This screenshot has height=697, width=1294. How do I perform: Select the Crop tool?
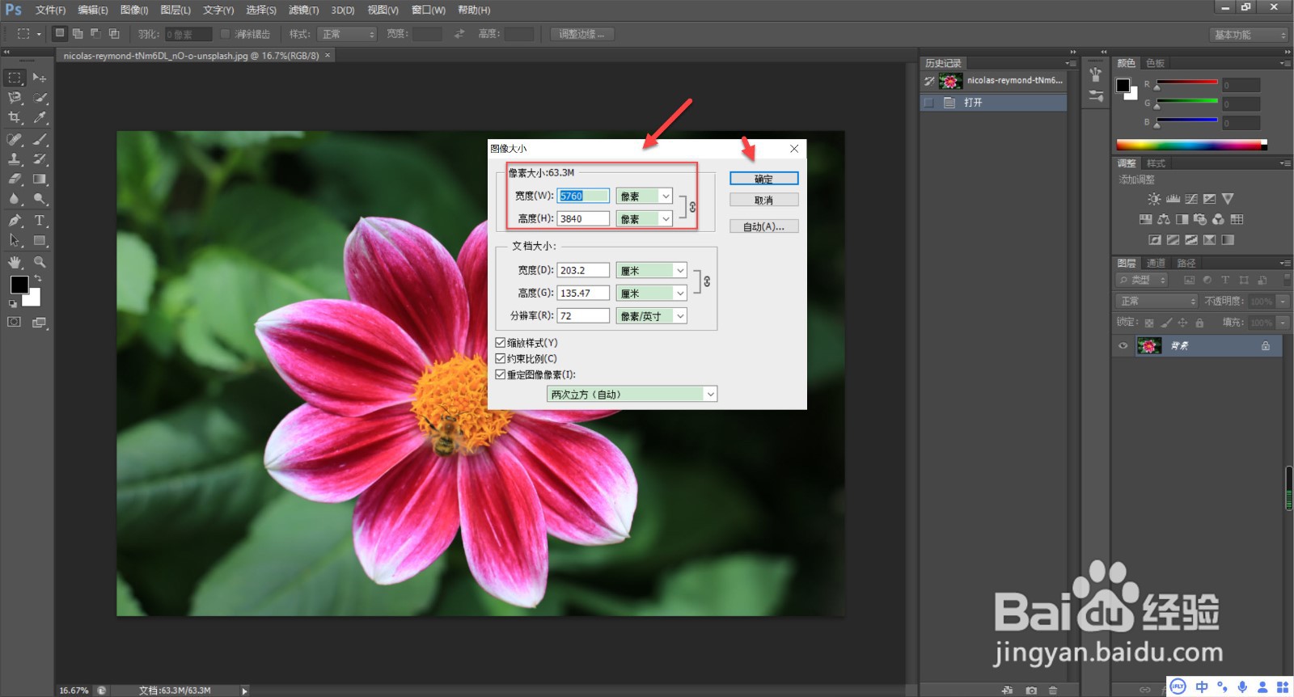[15, 118]
